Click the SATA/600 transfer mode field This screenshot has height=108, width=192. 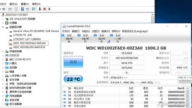point(127,67)
